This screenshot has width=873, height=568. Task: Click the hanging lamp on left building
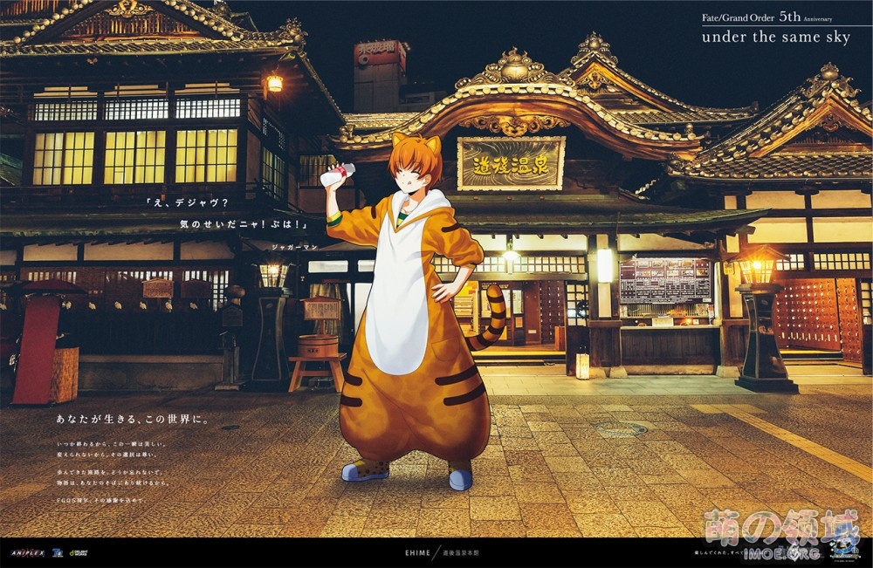275,84
